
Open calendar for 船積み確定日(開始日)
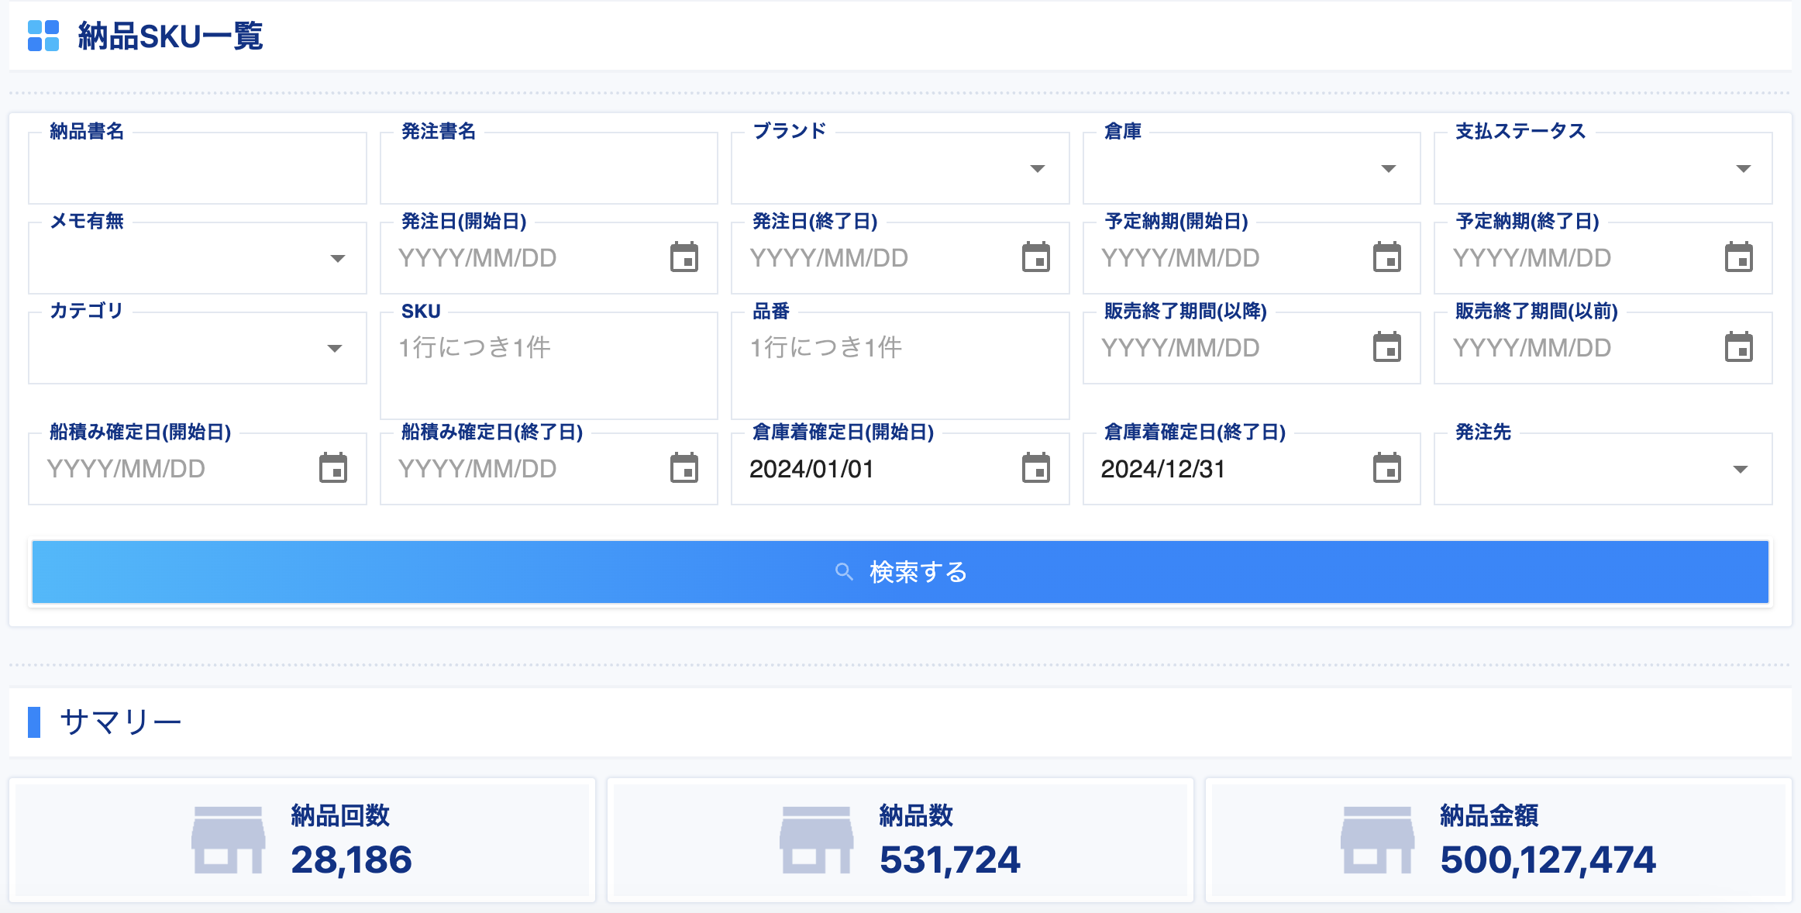coord(333,468)
